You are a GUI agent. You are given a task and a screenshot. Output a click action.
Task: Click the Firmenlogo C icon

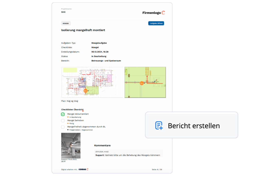163,13
